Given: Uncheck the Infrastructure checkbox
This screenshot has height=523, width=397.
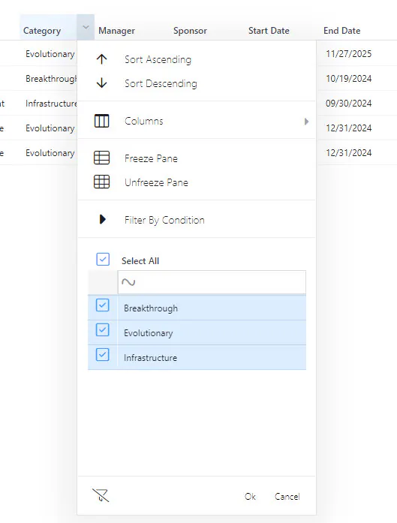Looking at the screenshot, I should pos(102,354).
